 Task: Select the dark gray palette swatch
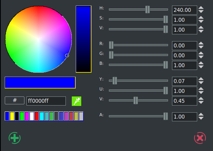(x=56, y=116)
